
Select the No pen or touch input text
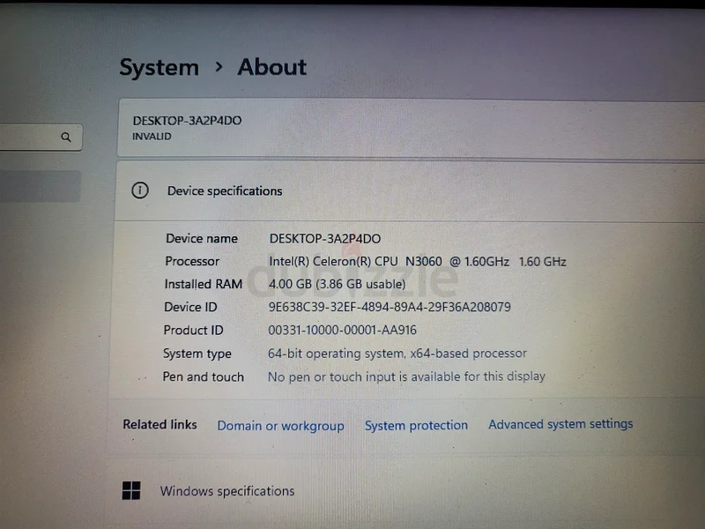click(406, 376)
